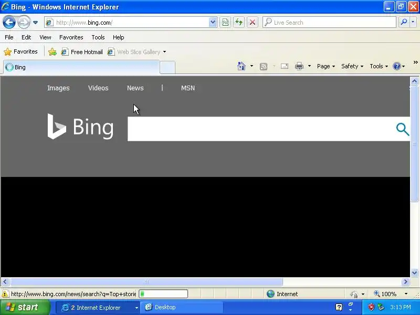This screenshot has width=420, height=315.
Task: Expand the zoom level dropdown arrow
Action: coord(406,294)
